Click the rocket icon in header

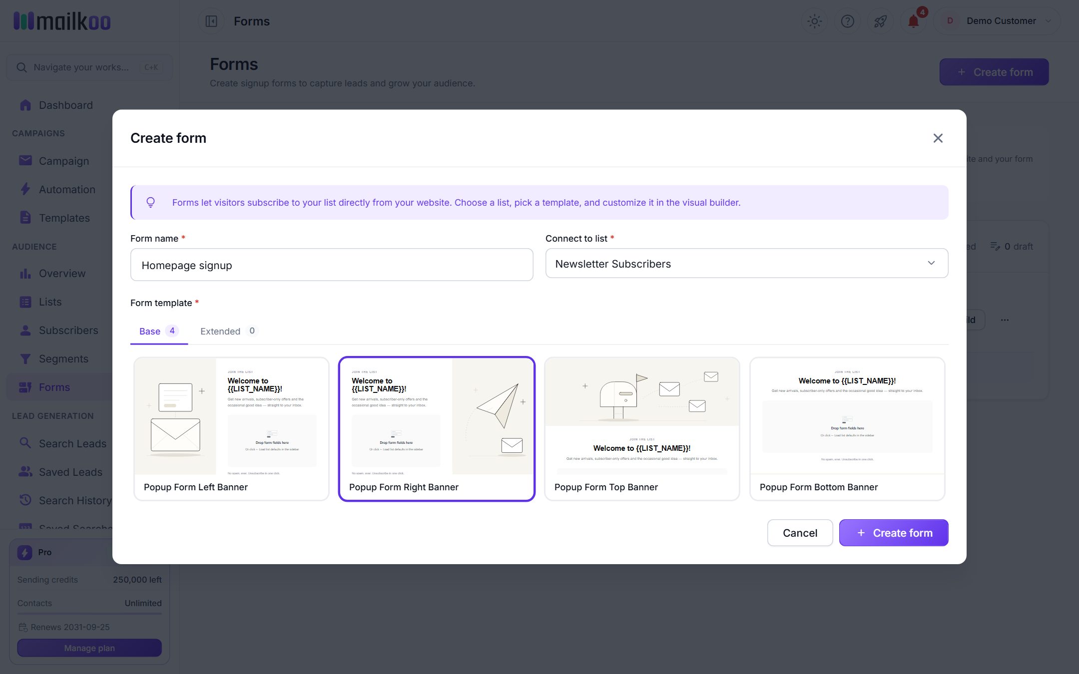click(x=880, y=21)
